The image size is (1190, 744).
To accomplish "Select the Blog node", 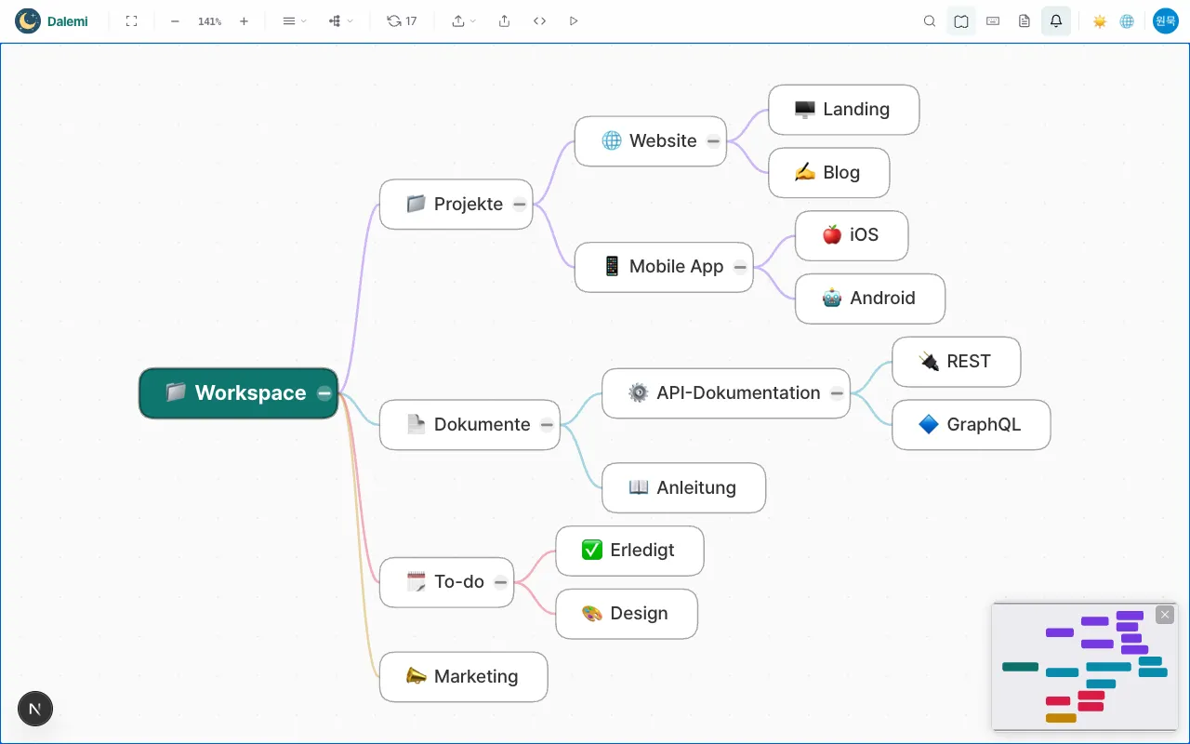I will 828,173.
